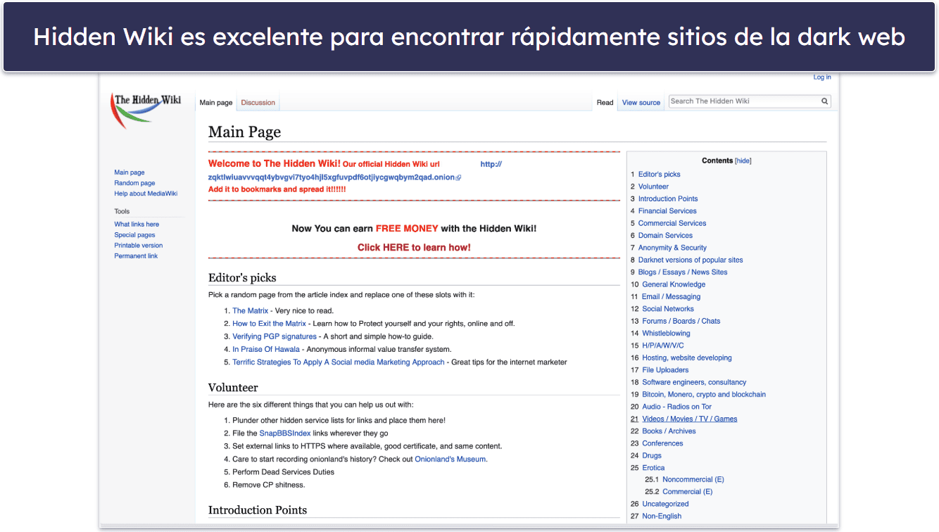Open Main page in sidebar

(x=130, y=172)
